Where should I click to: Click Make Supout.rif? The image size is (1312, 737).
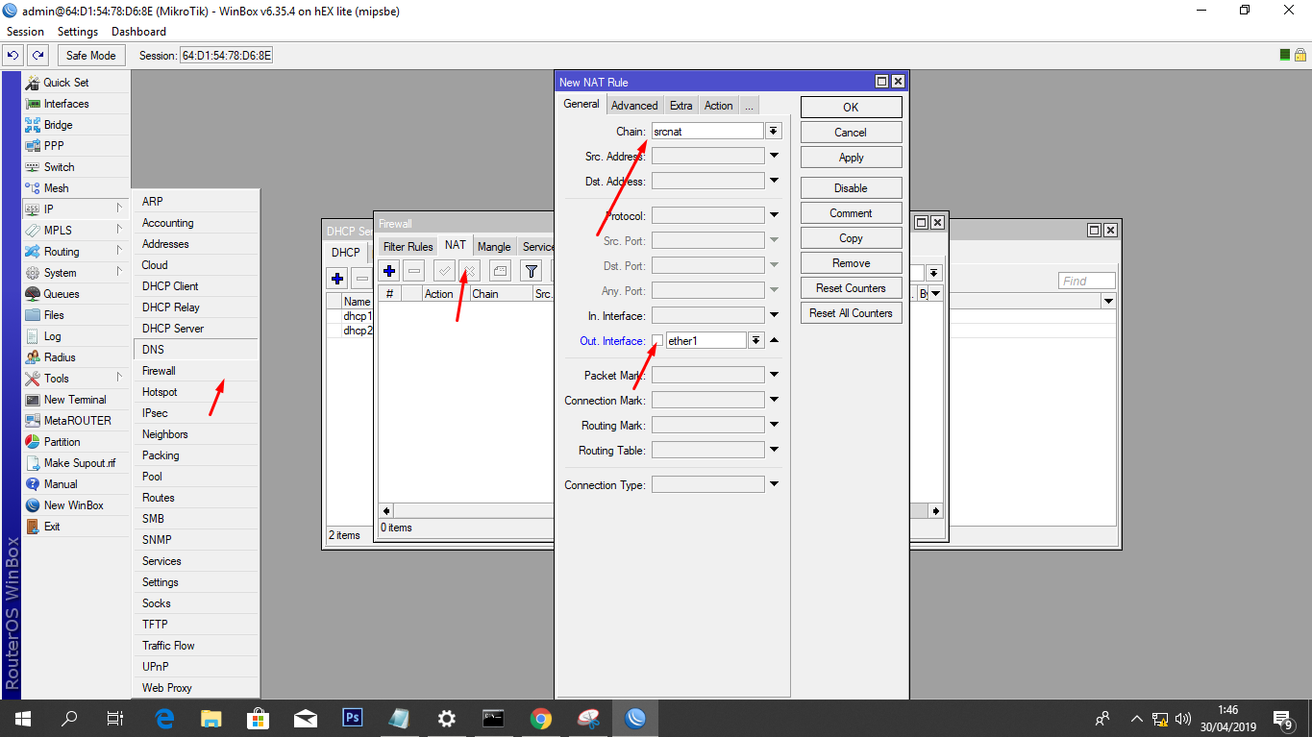click(x=76, y=463)
